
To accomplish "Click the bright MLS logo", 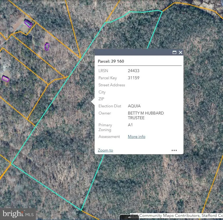I will pos(18,214).
